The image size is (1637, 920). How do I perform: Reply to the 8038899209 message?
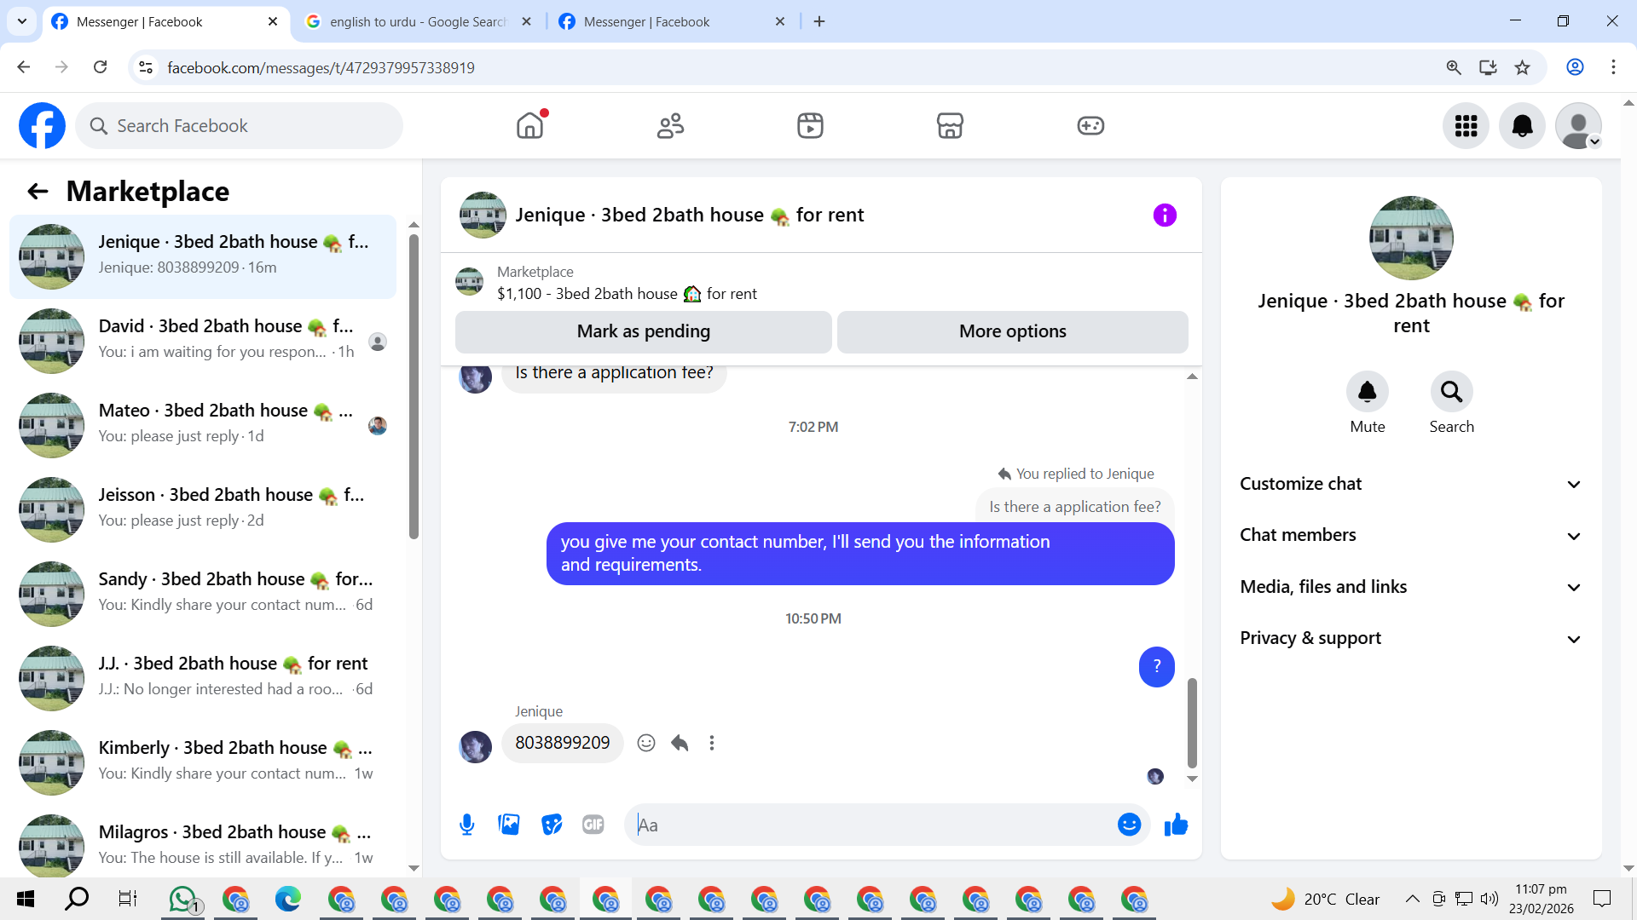(x=680, y=743)
